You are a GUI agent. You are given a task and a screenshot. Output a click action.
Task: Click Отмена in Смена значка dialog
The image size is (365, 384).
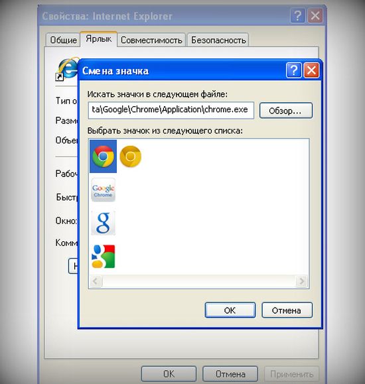point(287,310)
